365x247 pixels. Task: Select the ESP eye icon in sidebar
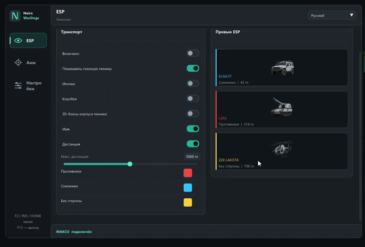[18, 40]
